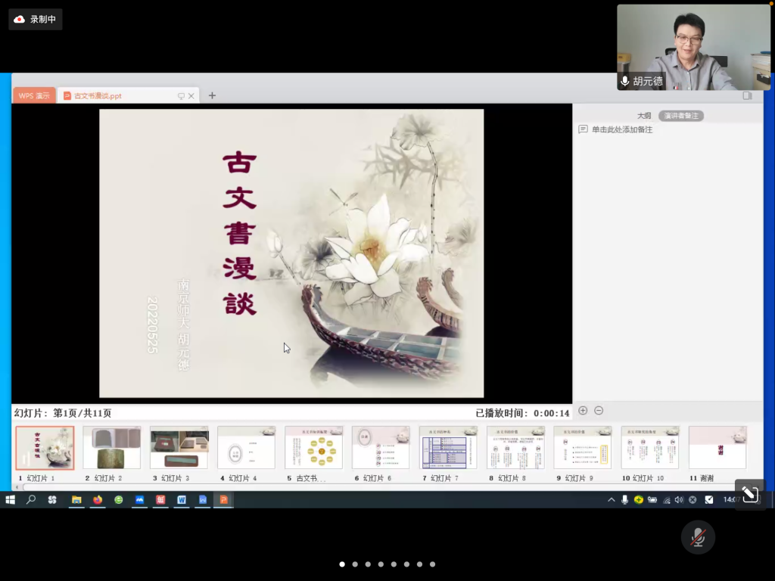Select the 演讲者备注 speaker notes tab
775x581 pixels.
(680, 116)
